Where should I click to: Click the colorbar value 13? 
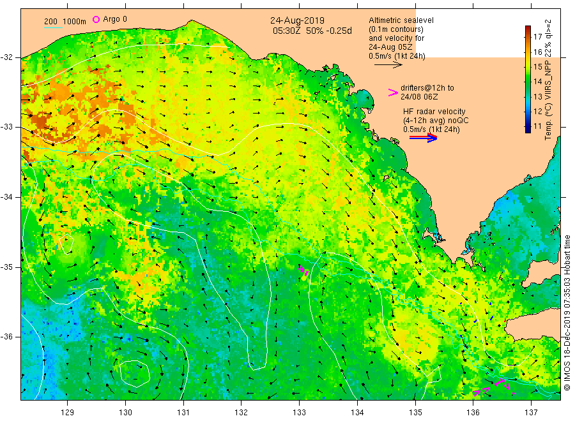(x=537, y=97)
